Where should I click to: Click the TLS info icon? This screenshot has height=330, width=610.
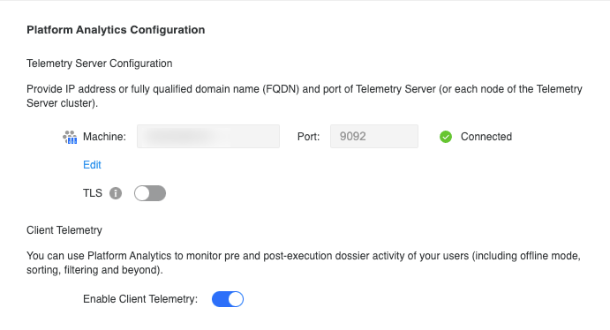[x=116, y=193]
